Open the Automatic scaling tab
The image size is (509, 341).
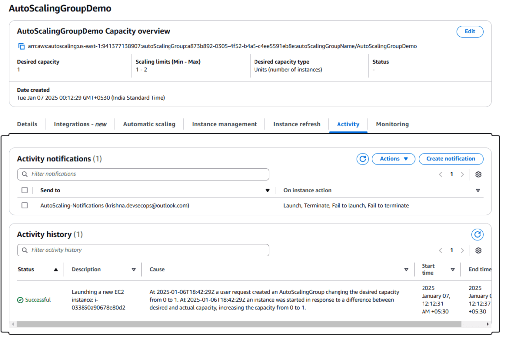149,124
